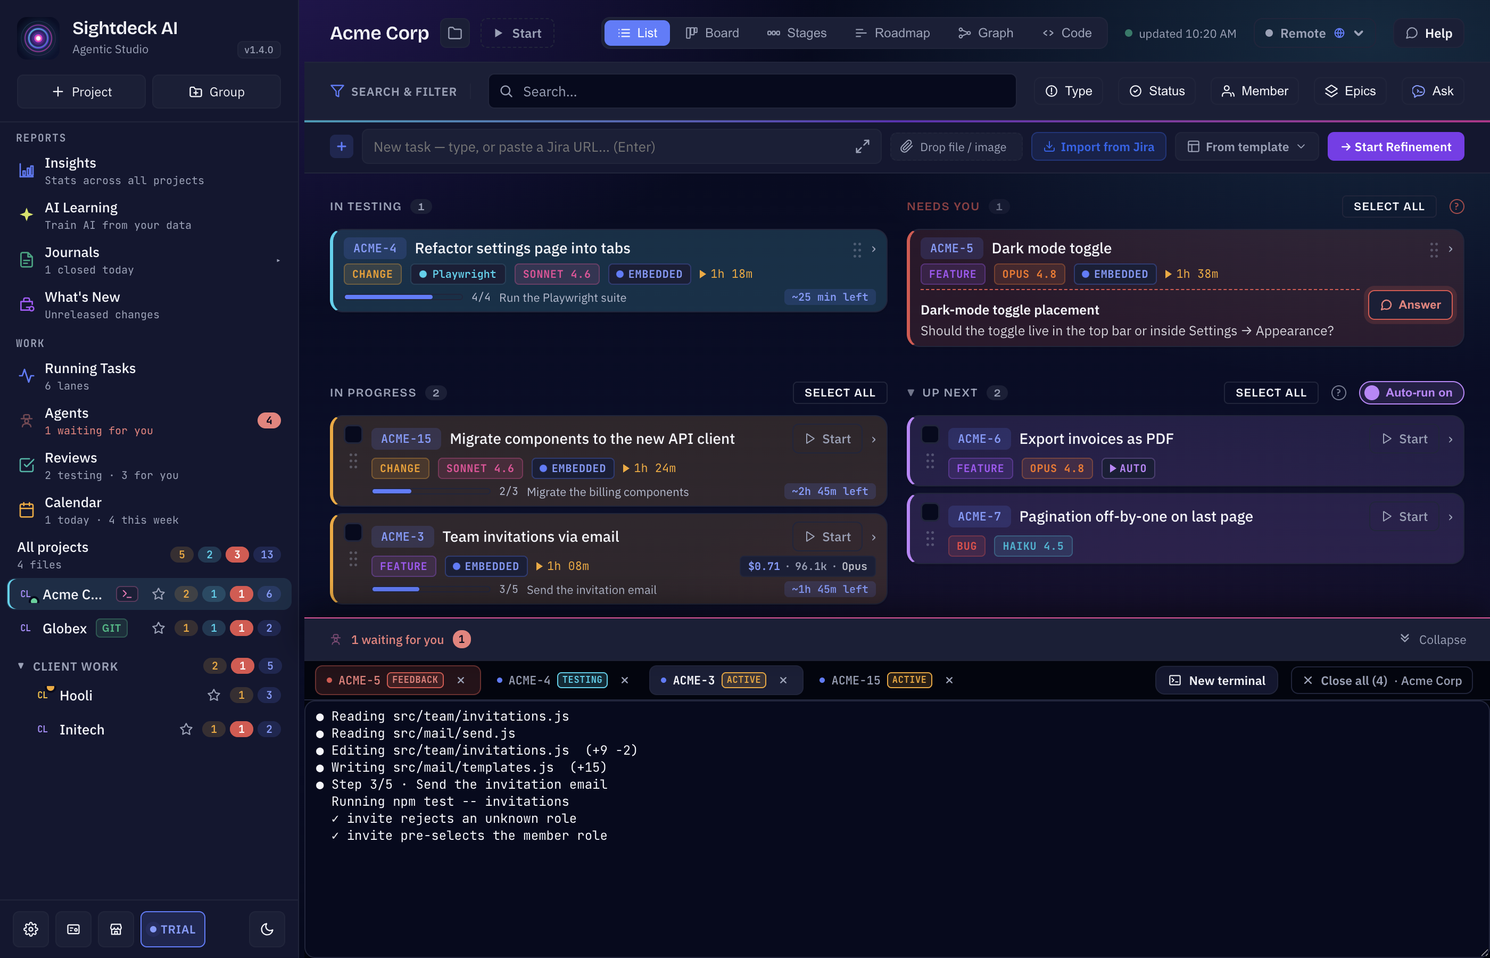Open help question mark next to Needs You

[1456, 207]
